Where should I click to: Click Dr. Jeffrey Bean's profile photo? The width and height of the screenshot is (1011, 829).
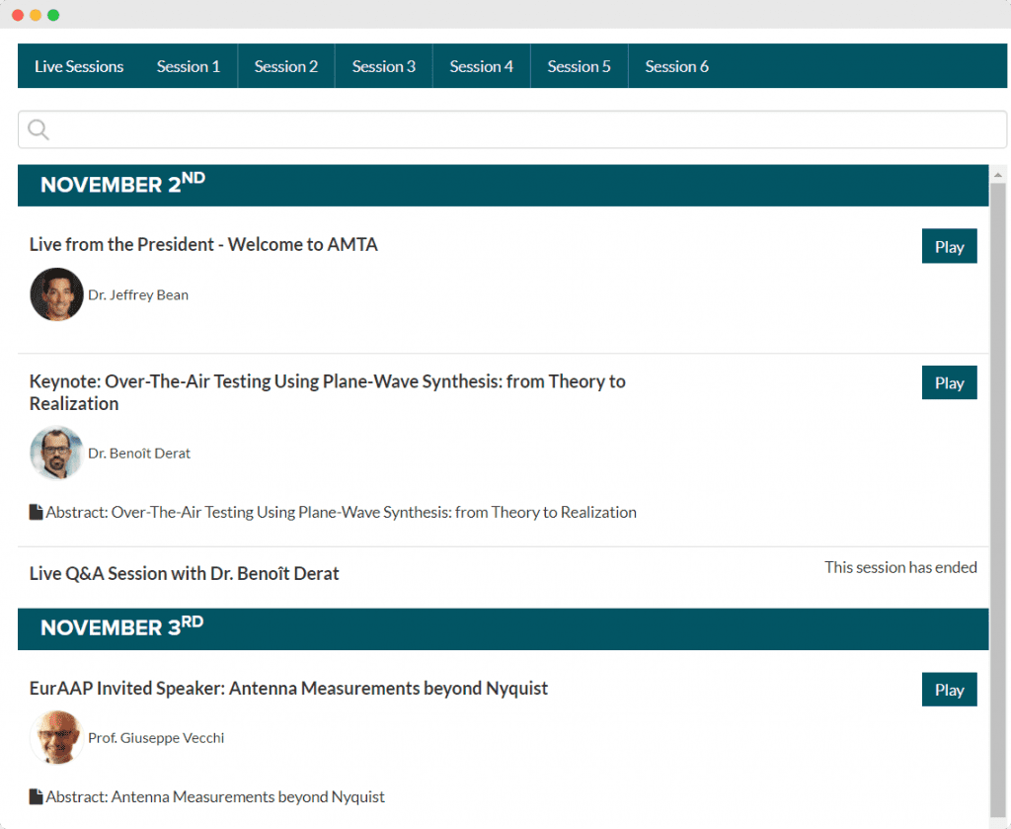pos(56,294)
